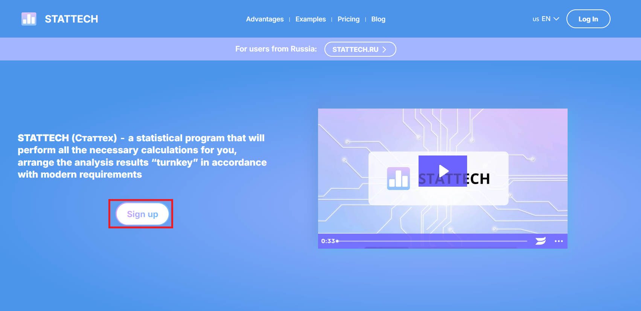Go to the Examples section
The image size is (641, 311).
pyautogui.click(x=311, y=19)
